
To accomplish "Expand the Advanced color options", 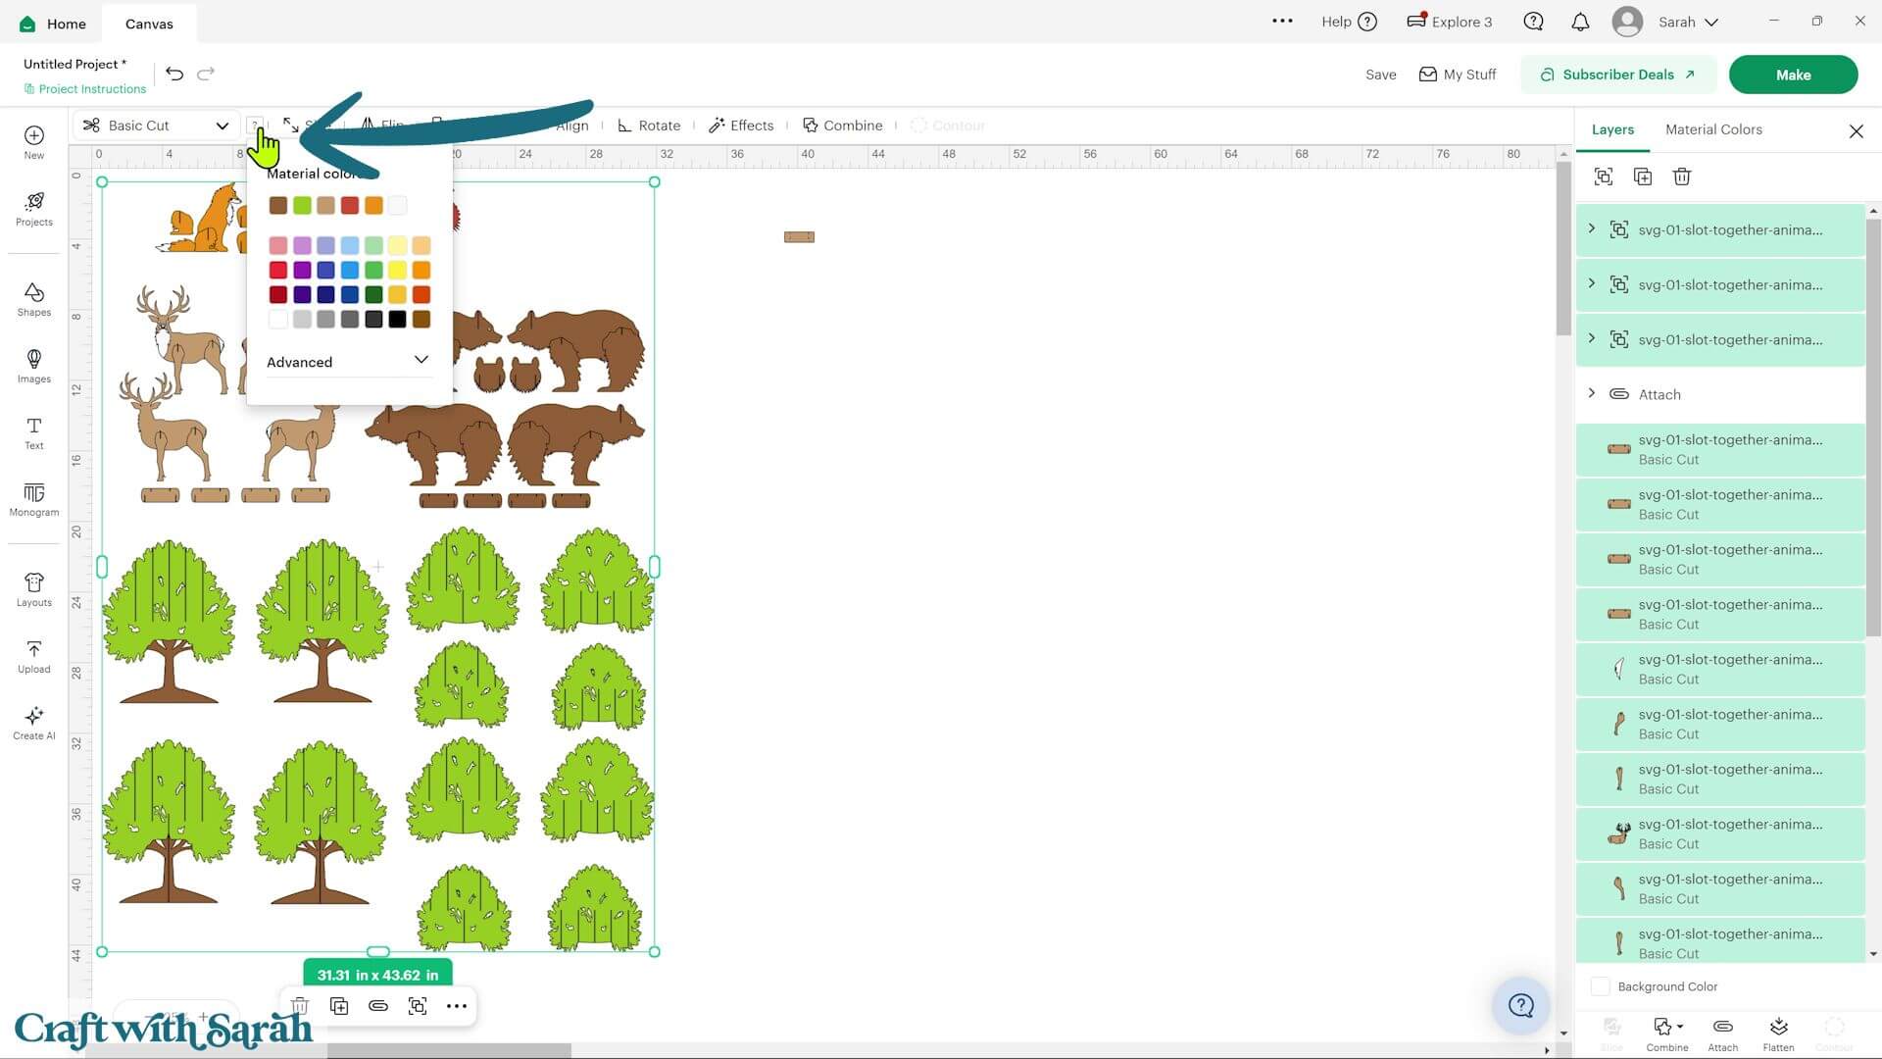I will point(348,362).
